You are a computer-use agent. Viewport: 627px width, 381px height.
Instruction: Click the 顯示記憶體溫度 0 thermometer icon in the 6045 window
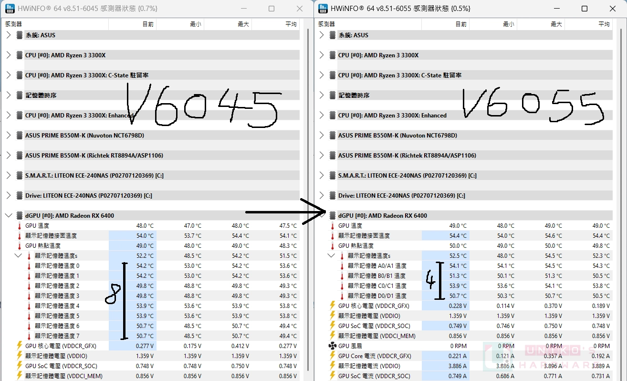29,265
